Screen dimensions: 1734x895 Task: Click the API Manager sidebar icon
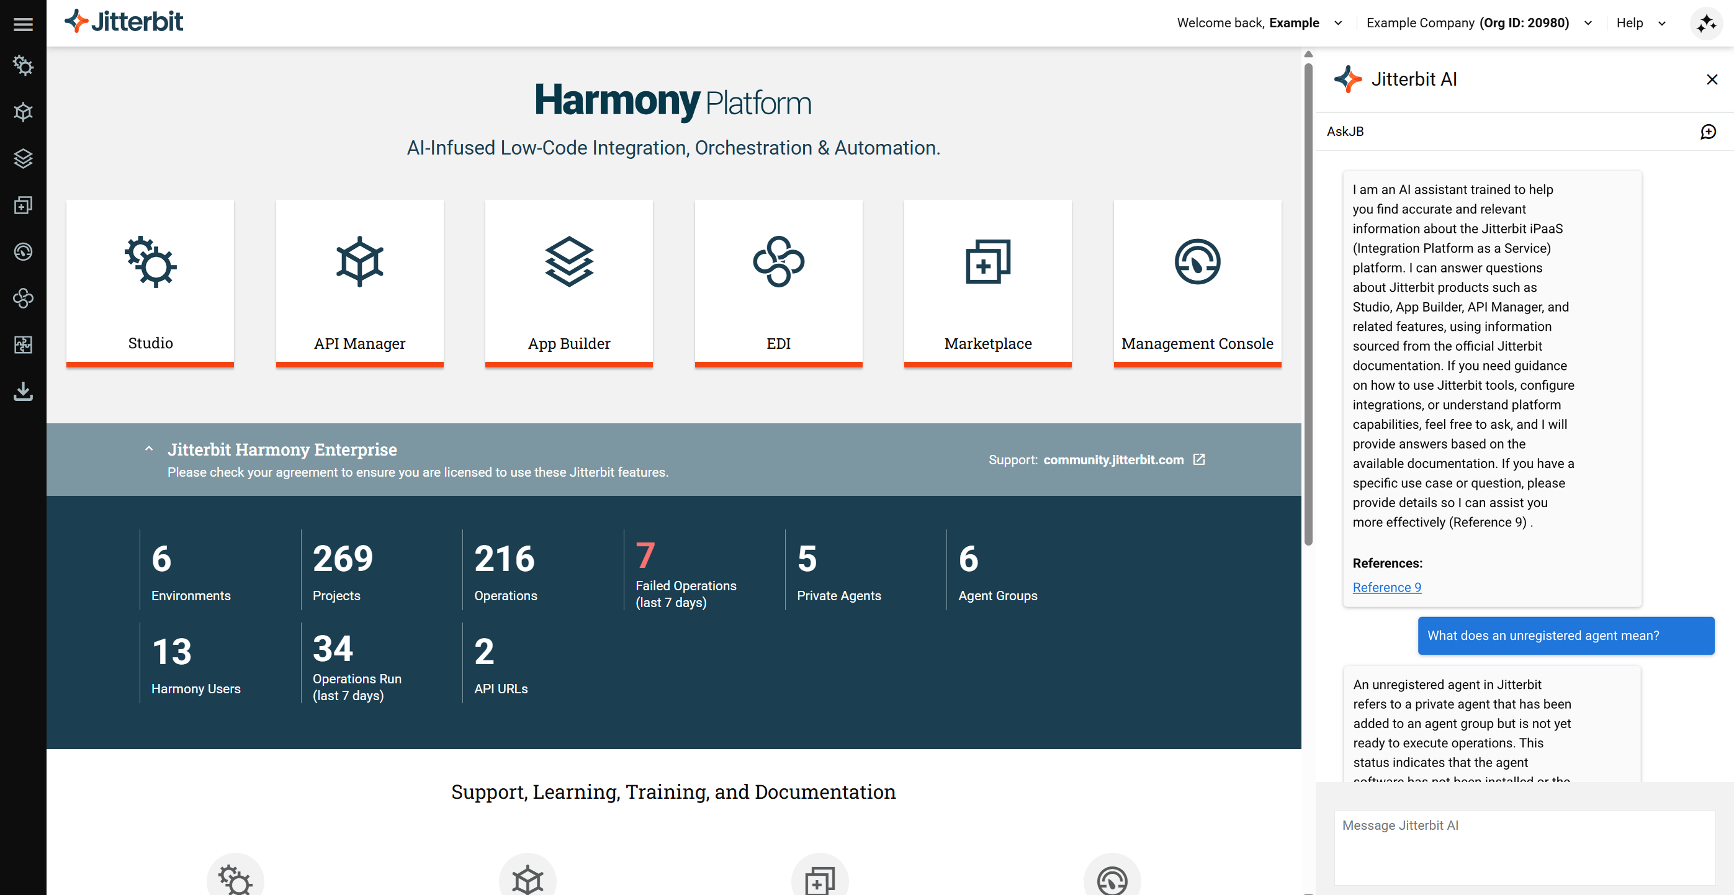pos(23,112)
